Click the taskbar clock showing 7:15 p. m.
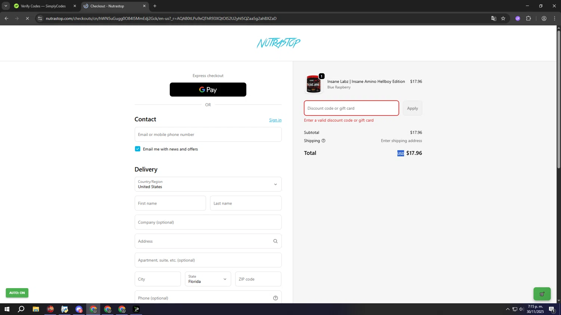This screenshot has height=315, width=561. tap(535, 309)
